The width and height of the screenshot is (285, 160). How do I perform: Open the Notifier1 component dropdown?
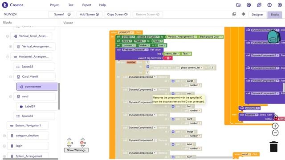pyautogui.click(x=252, y=115)
